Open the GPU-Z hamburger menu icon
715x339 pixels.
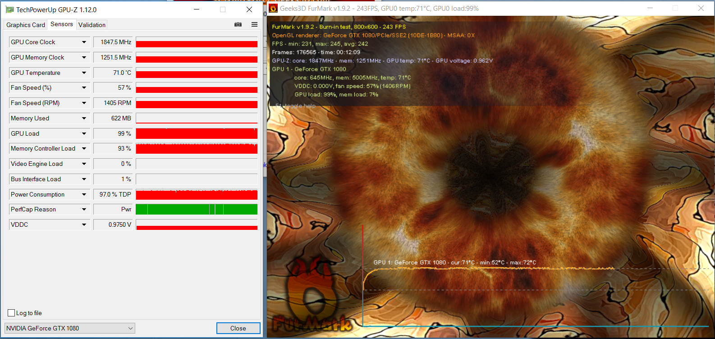[x=255, y=24]
